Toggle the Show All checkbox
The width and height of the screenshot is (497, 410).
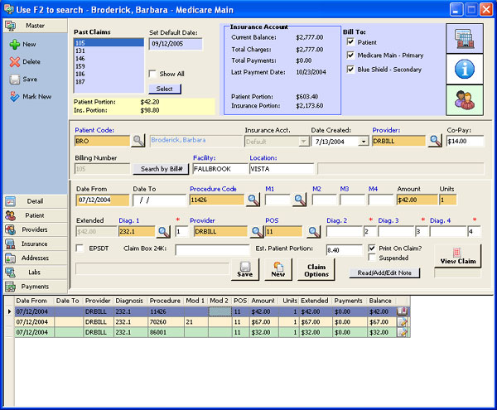pos(152,74)
